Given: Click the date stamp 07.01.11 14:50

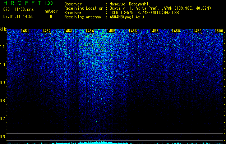Looking at the screenshot, I should [18, 17].
